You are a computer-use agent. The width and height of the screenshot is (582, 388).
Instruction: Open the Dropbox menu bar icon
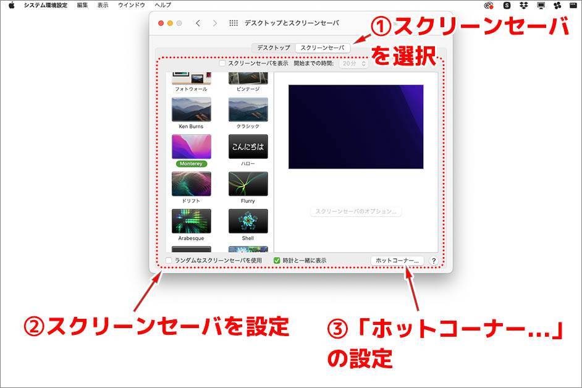coord(524,5)
